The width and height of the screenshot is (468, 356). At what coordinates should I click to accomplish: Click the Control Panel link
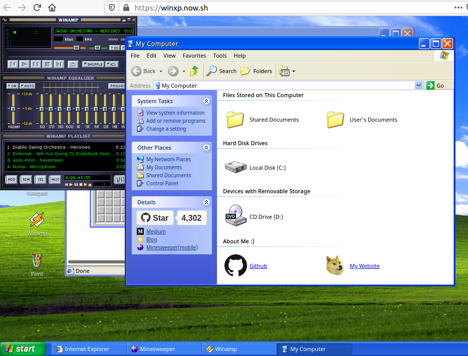pos(162,183)
